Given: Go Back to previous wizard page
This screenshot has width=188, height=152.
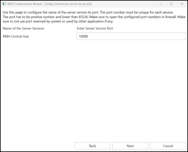Looking at the screenshot, I should click(92, 146).
